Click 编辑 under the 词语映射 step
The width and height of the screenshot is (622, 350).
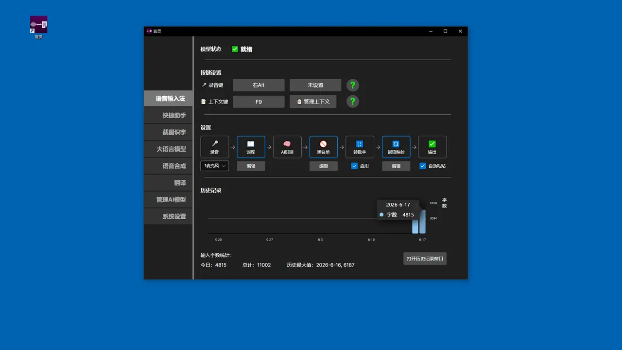396,166
